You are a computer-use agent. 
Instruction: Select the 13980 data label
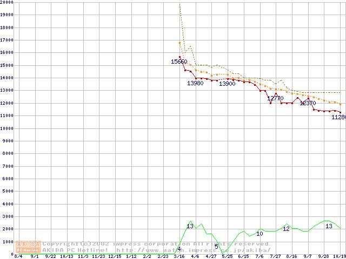[x=195, y=83]
